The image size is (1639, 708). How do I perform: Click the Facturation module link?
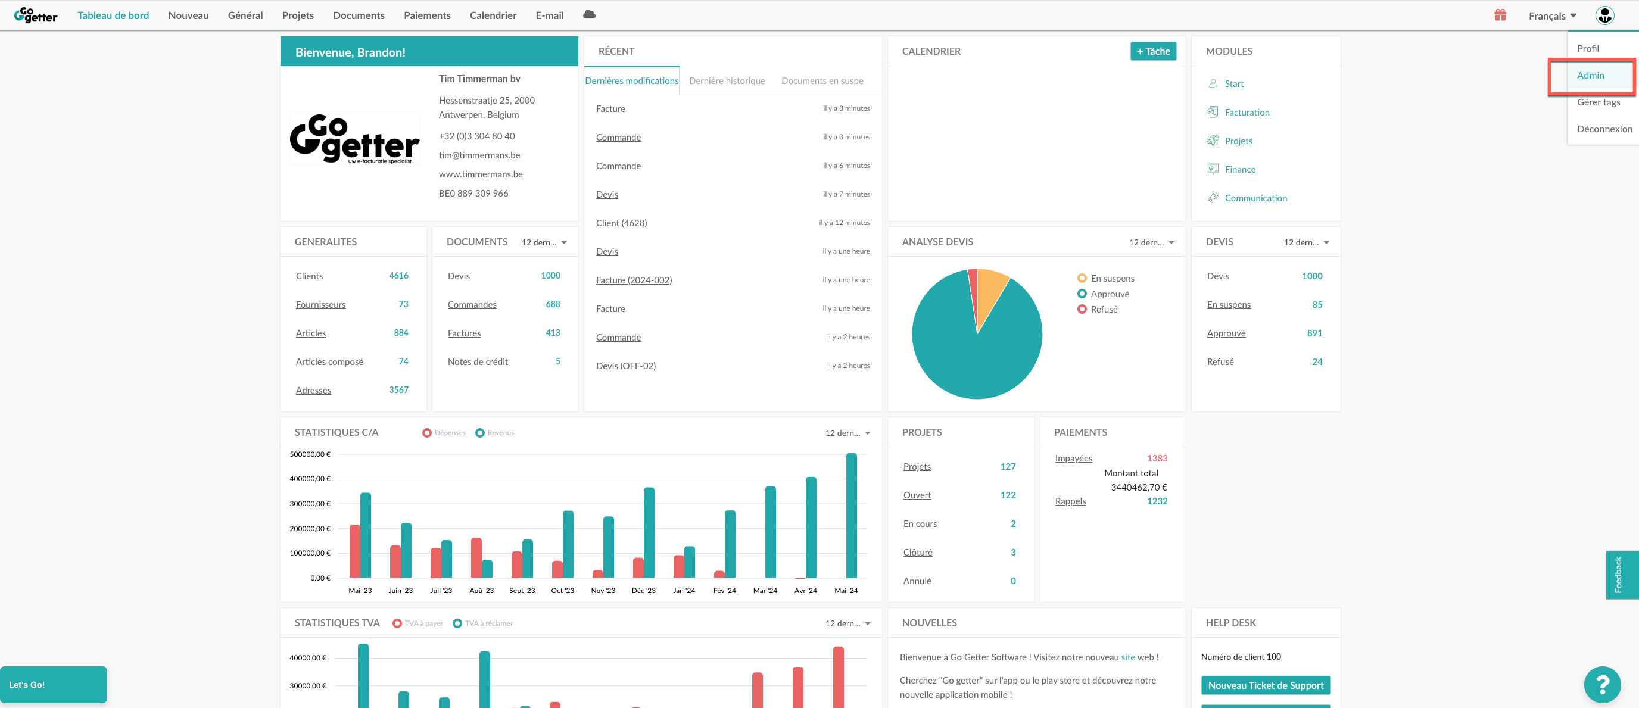coord(1247,112)
